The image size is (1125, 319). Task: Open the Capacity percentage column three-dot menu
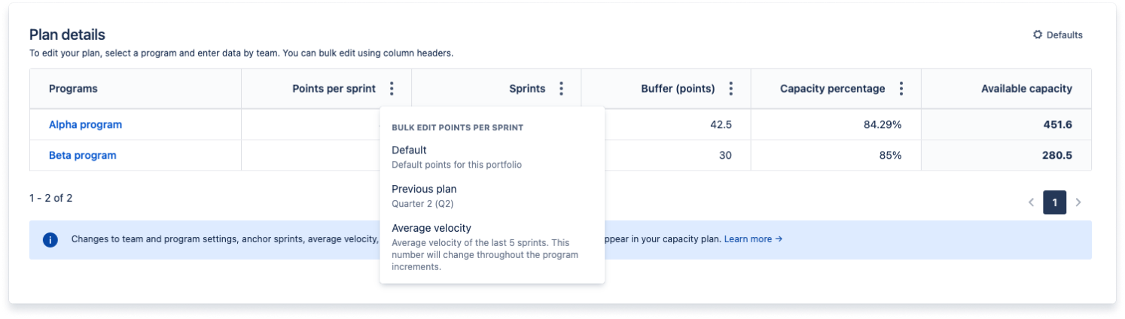pyautogui.click(x=901, y=89)
